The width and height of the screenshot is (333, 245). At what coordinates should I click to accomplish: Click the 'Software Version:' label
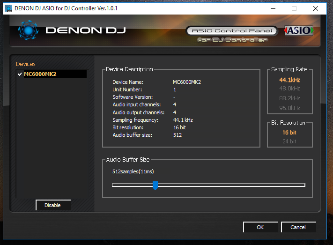pos(133,97)
